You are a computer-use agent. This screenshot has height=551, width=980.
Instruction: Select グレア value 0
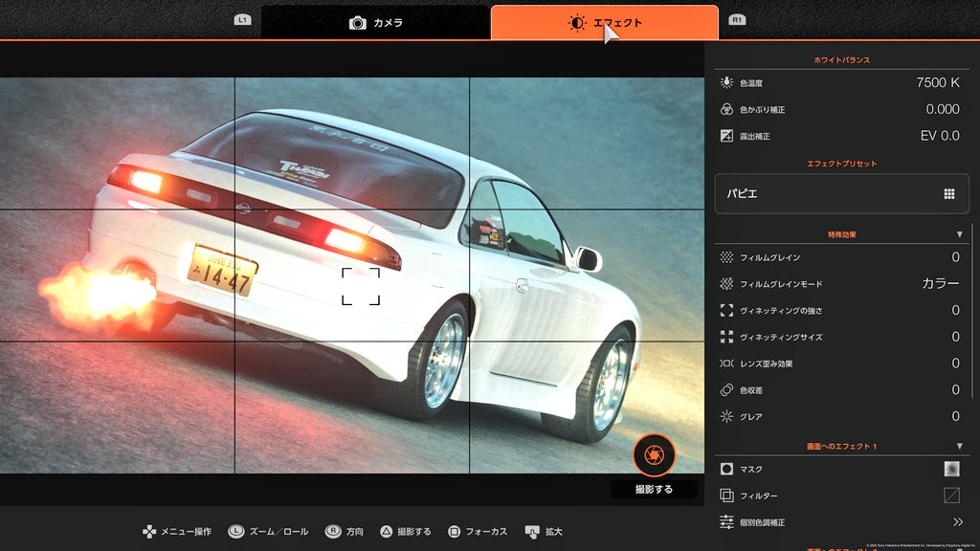955,416
